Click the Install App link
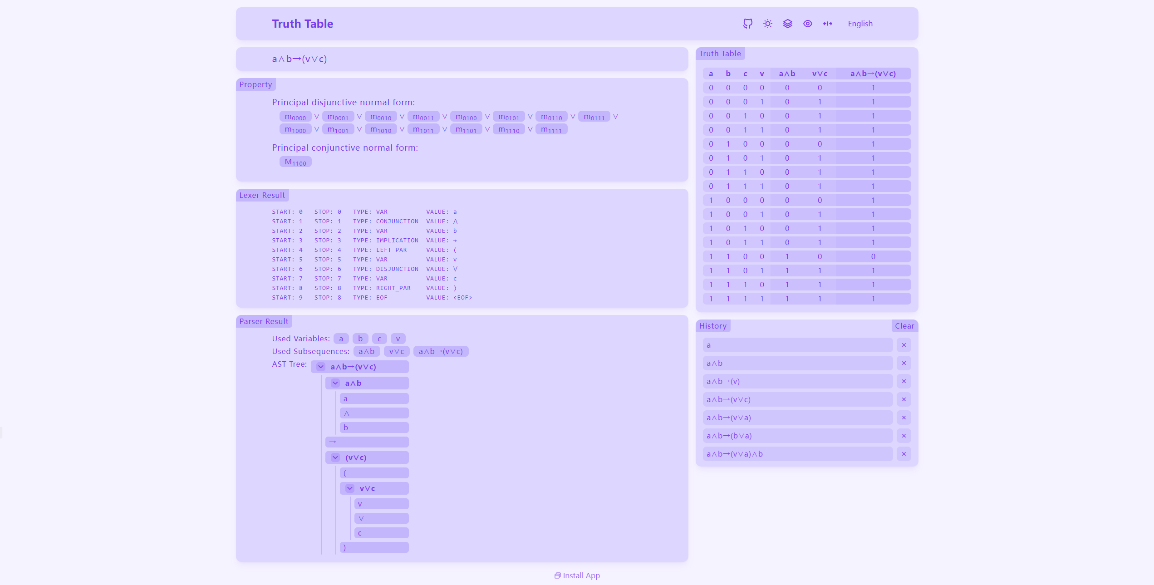This screenshot has width=1154, height=585. coord(577,575)
